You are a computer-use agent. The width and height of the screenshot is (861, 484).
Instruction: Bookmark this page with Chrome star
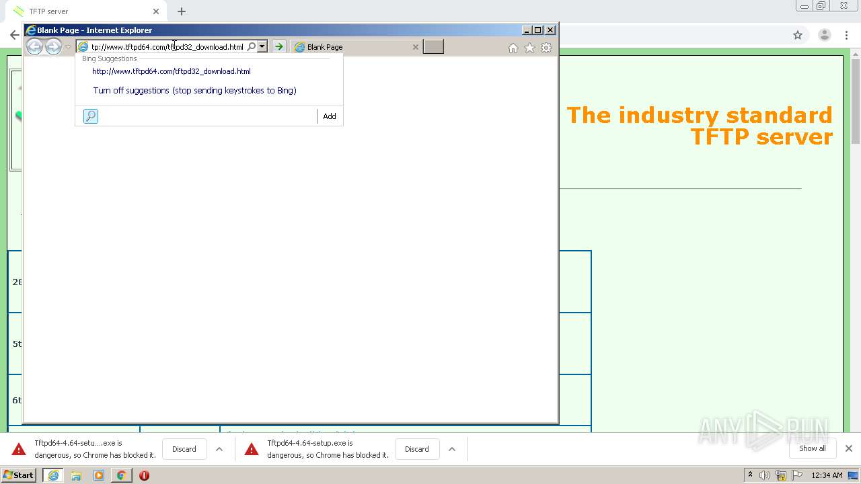tap(798, 35)
